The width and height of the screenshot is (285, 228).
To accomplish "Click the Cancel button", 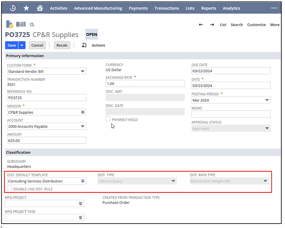I will (x=37, y=45).
